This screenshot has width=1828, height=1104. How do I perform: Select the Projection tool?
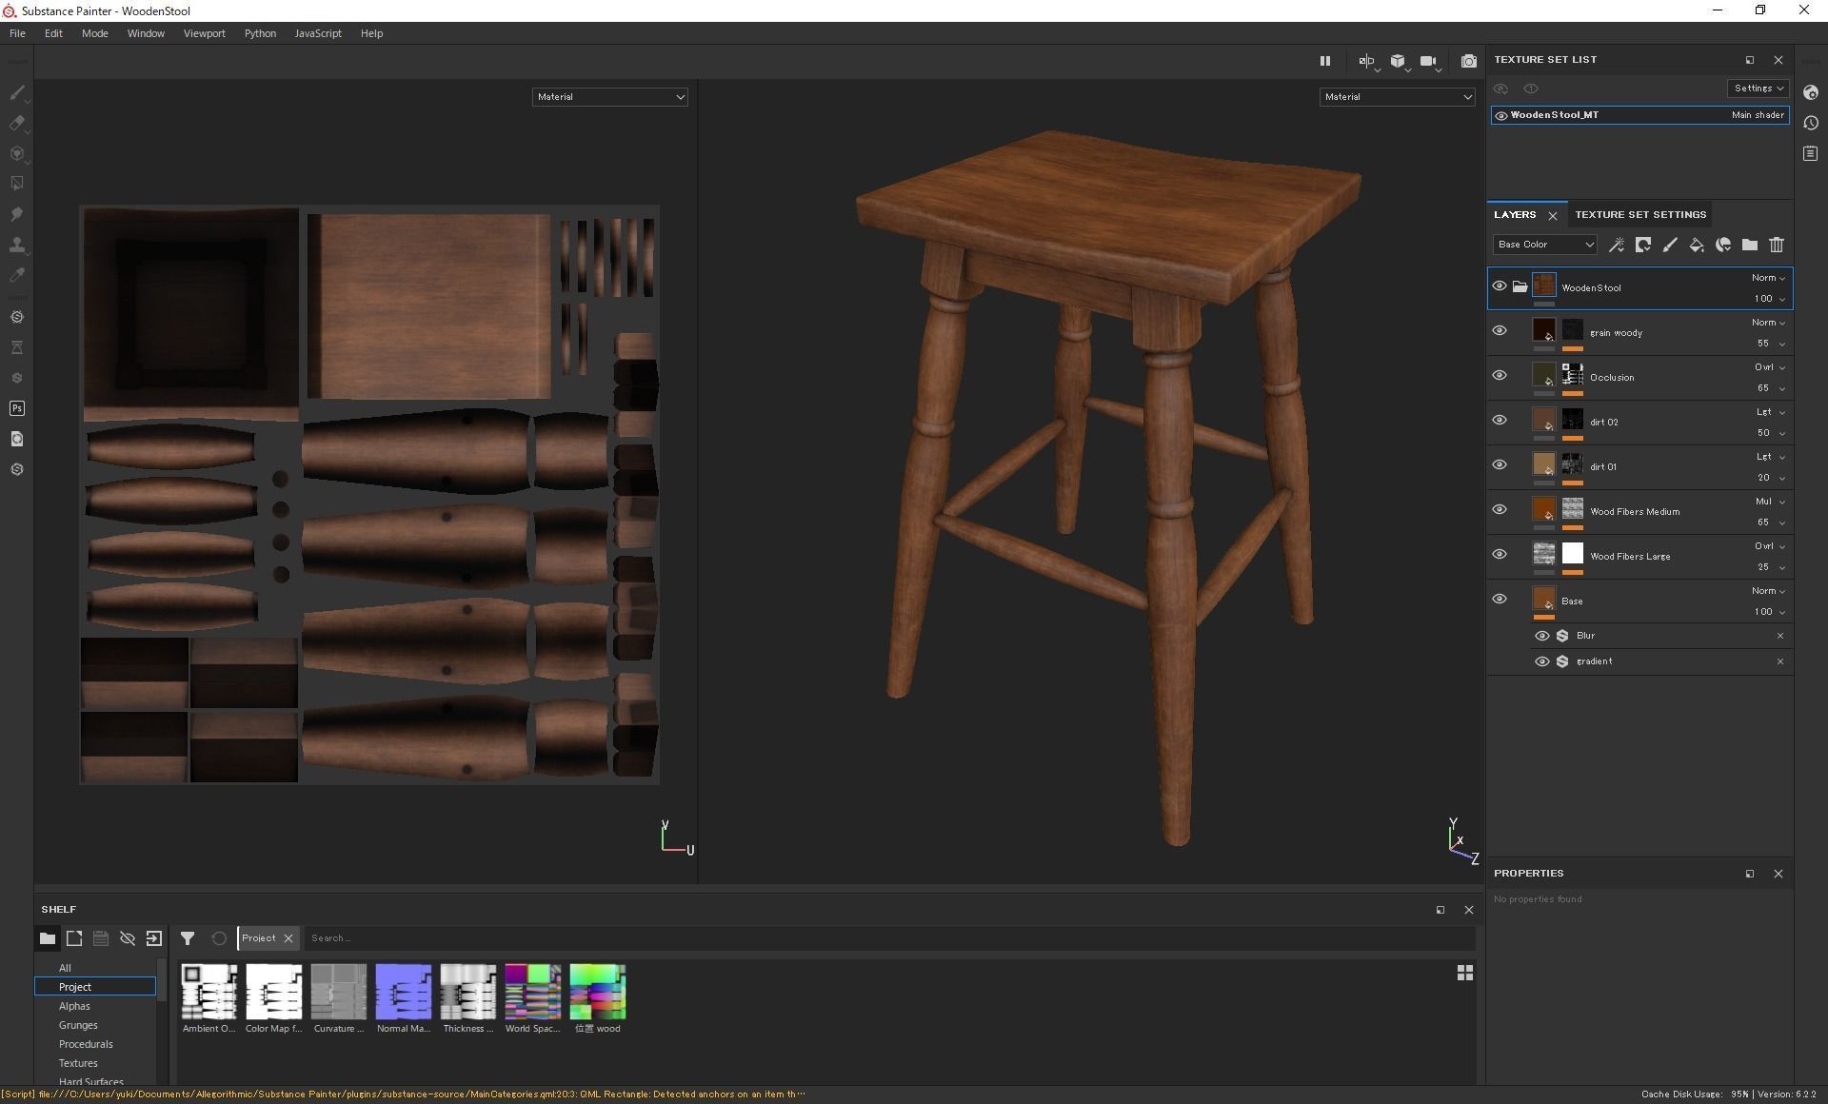pos(17,154)
